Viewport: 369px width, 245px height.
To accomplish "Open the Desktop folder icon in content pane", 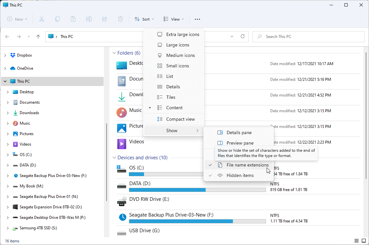I will pyautogui.click(x=122, y=65).
